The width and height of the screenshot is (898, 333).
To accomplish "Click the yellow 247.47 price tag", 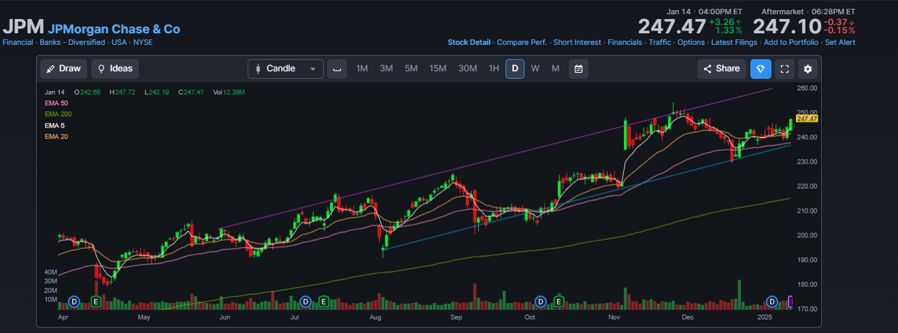I will pyautogui.click(x=806, y=118).
